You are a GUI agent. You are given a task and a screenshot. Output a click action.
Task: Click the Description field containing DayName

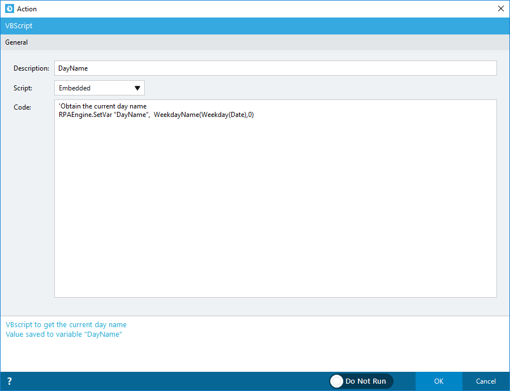click(226, 68)
